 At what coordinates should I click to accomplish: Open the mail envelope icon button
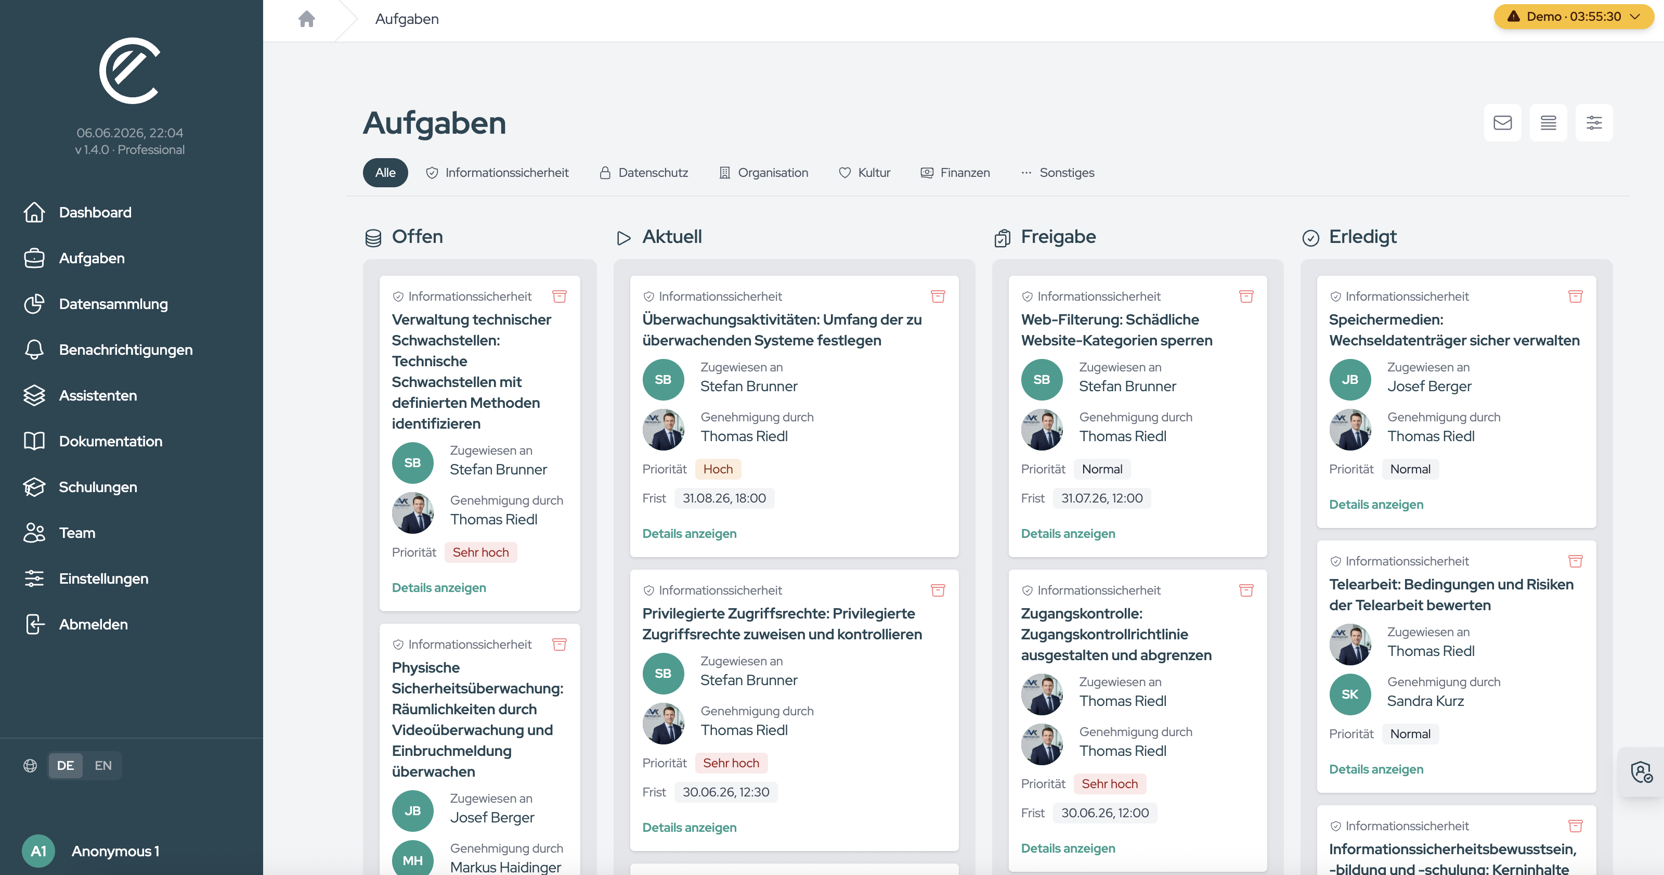coord(1502,123)
